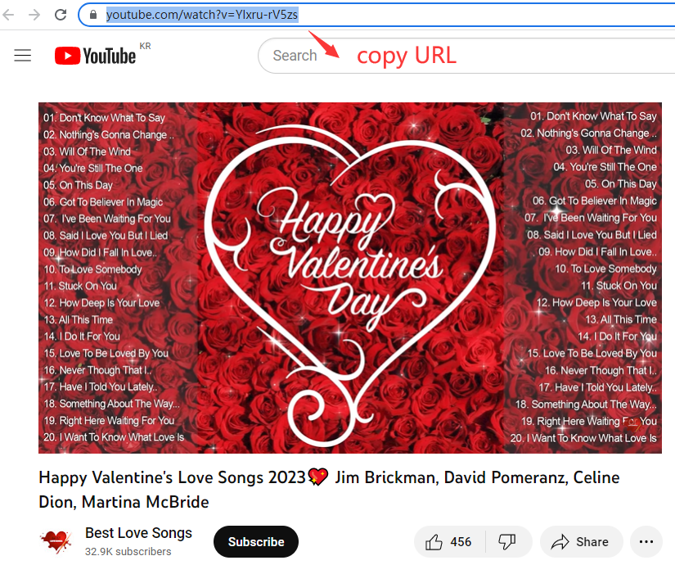Viewport: 675px width, 565px height.
Task: Click the browser forward arrow
Action: [34, 15]
